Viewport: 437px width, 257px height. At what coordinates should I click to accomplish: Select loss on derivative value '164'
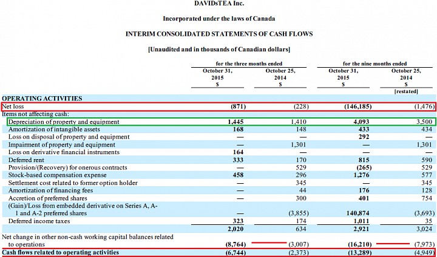(x=238, y=152)
